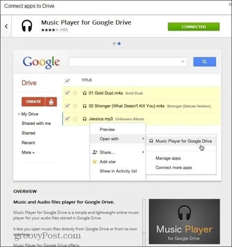Viewport: 232px width, 247px height.
Task: Click the Stronger (Deluxe Version) album label
Action: point(189,106)
